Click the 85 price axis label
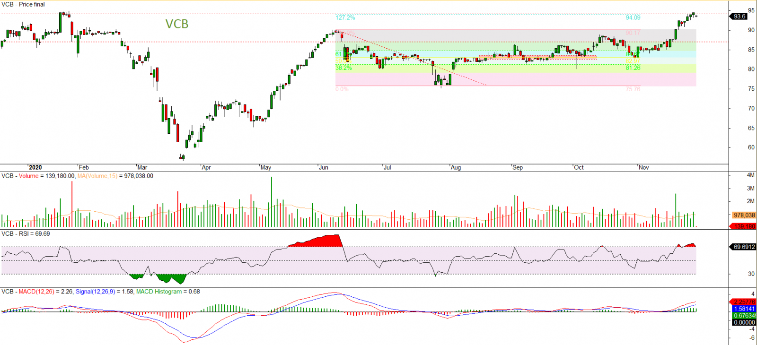This screenshot has width=757, height=345. point(751,50)
